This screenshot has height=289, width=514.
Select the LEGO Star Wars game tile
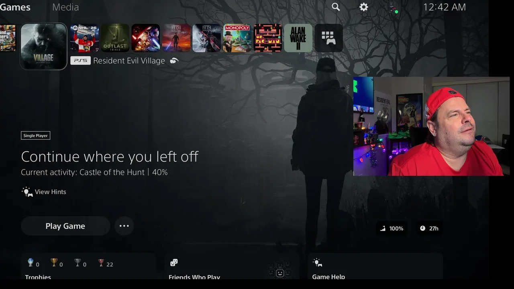tap(146, 38)
